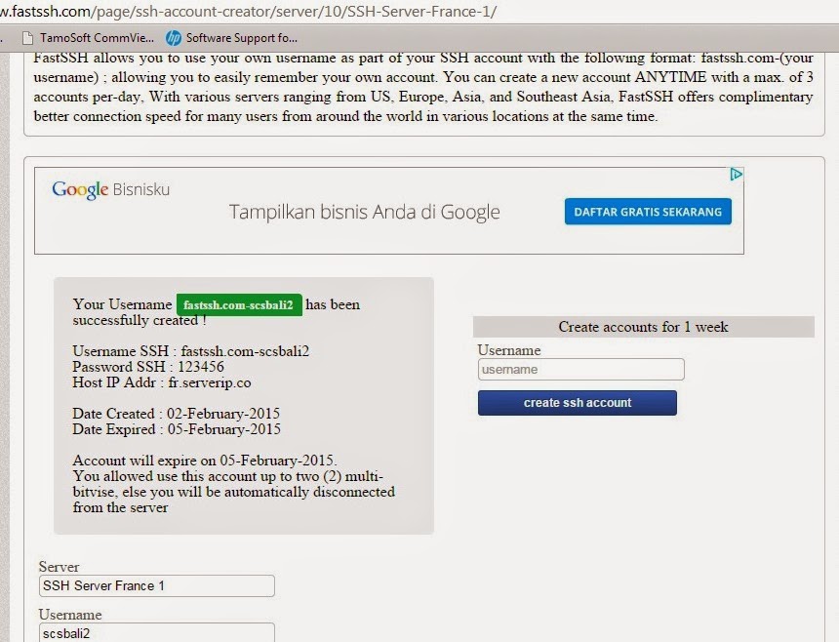Viewport: 839px width, 642px height.
Task: Click the SSH Server France 1 field
Action: click(157, 585)
